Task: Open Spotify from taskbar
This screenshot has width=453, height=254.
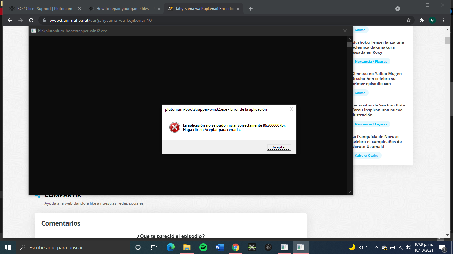Action: click(x=203, y=247)
